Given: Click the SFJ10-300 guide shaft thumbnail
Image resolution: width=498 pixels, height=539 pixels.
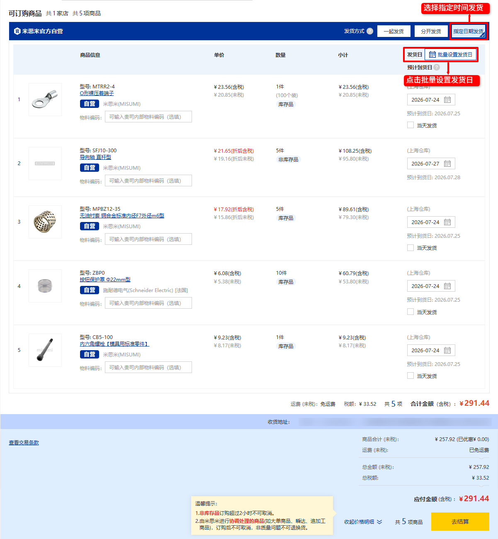Looking at the screenshot, I should (x=45, y=163).
